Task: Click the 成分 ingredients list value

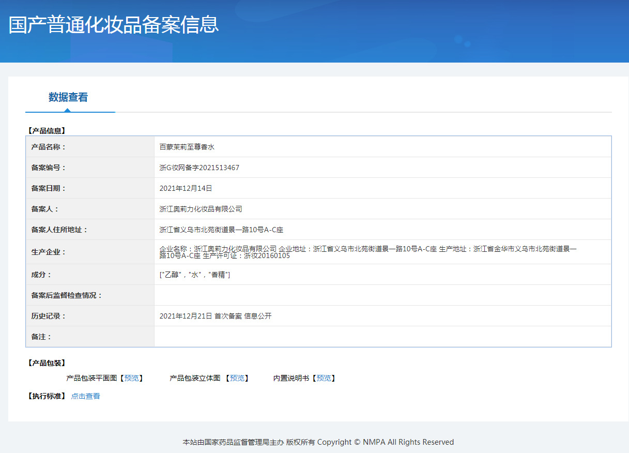Action: (x=194, y=275)
